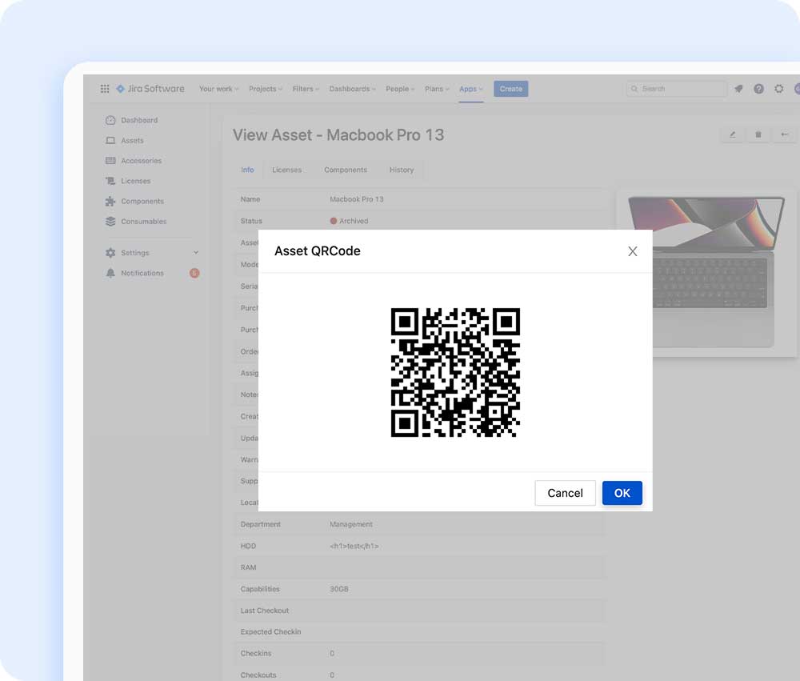Switch to the History tab
800x681 pixels.
tap(402, 170)
